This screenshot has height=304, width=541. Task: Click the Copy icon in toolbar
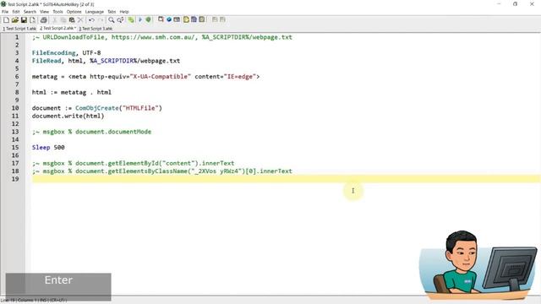point(63,20)
